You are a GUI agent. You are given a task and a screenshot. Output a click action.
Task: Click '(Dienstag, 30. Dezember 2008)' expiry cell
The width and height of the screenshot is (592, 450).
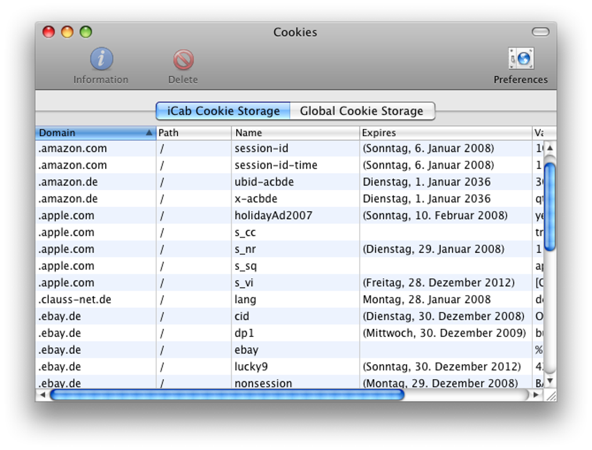tap(446, 316)
